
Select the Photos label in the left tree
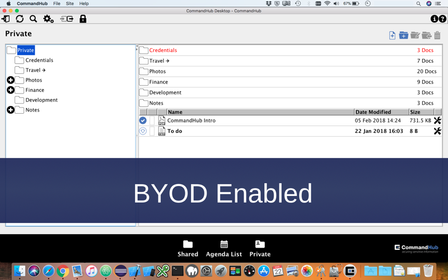click(34, 80)
